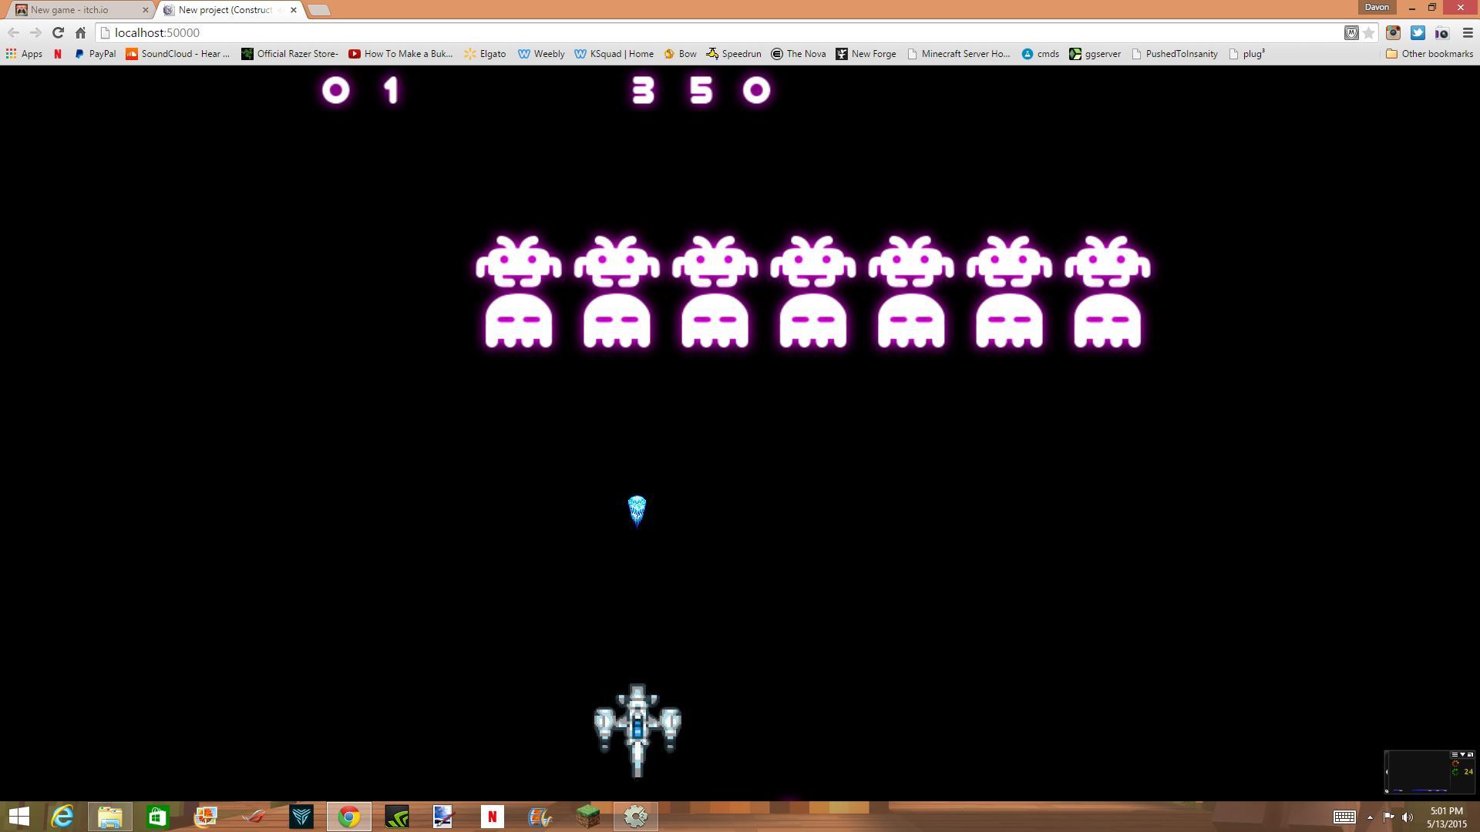The height and width of the screenshot is (832, 1480).
Task: Click the 01 level counter
Action: (x=362, y=91)
